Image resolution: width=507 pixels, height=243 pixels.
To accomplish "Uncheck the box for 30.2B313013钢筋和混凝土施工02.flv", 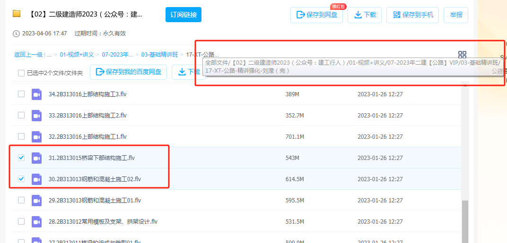I will coord(21,179).
